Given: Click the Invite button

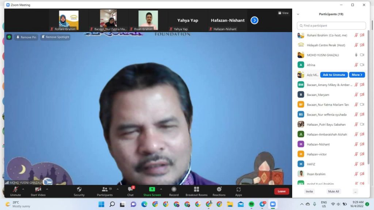Looking at the screenshot, I should pos(309,191).
